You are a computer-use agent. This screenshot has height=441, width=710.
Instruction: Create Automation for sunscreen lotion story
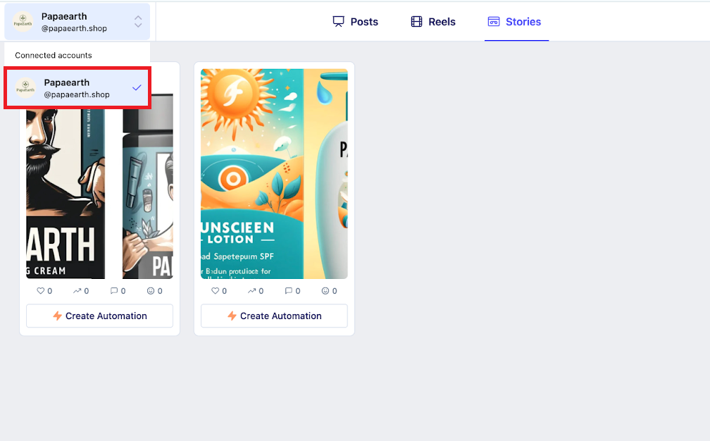point(274,316)
